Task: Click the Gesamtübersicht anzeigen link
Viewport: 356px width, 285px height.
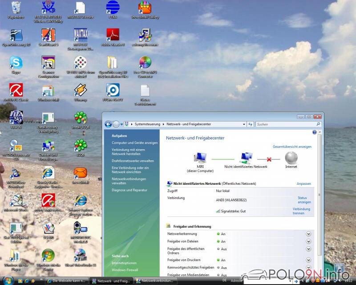Action: pos(292,147)
